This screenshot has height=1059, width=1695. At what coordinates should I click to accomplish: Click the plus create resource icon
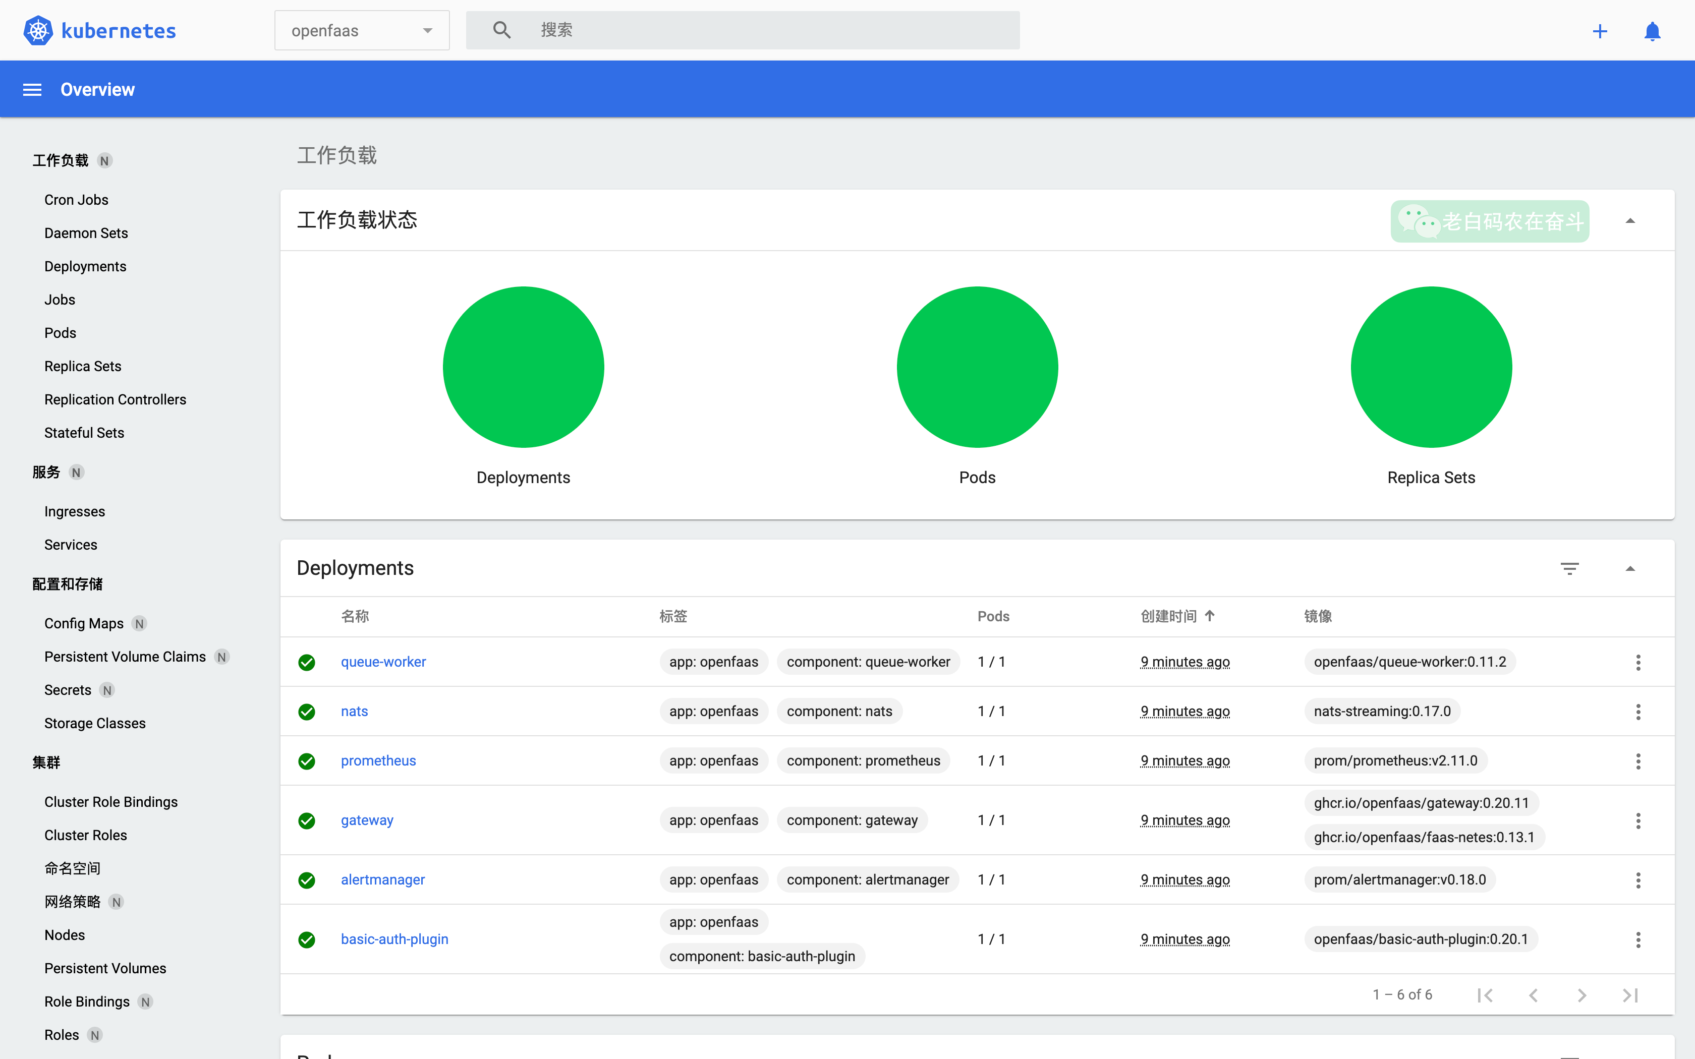click(1600, 31)
